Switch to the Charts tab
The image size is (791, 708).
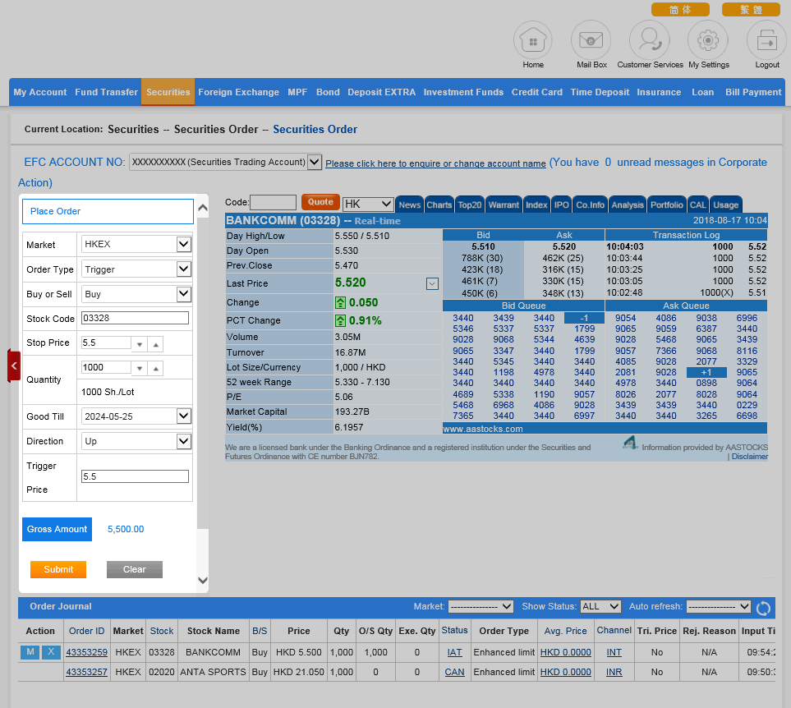[x=439, y=205]
